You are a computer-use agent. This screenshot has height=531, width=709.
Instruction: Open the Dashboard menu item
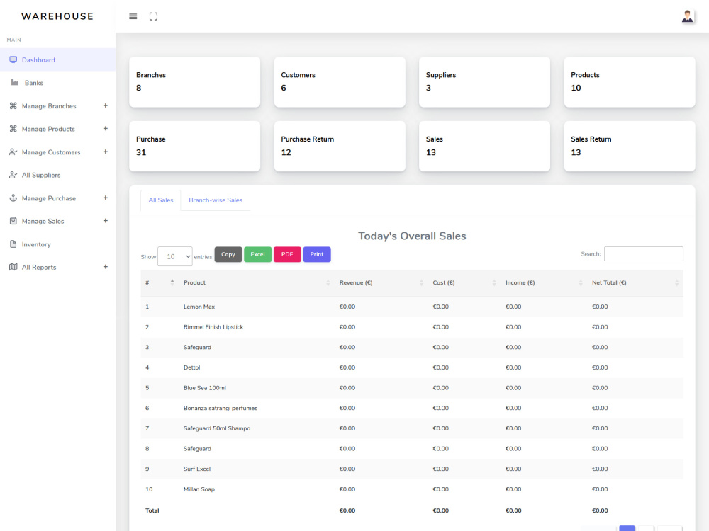58,59
